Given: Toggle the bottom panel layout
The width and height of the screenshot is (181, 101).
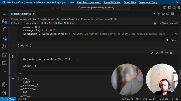Looking at the screenshot, I should point(169,8).
